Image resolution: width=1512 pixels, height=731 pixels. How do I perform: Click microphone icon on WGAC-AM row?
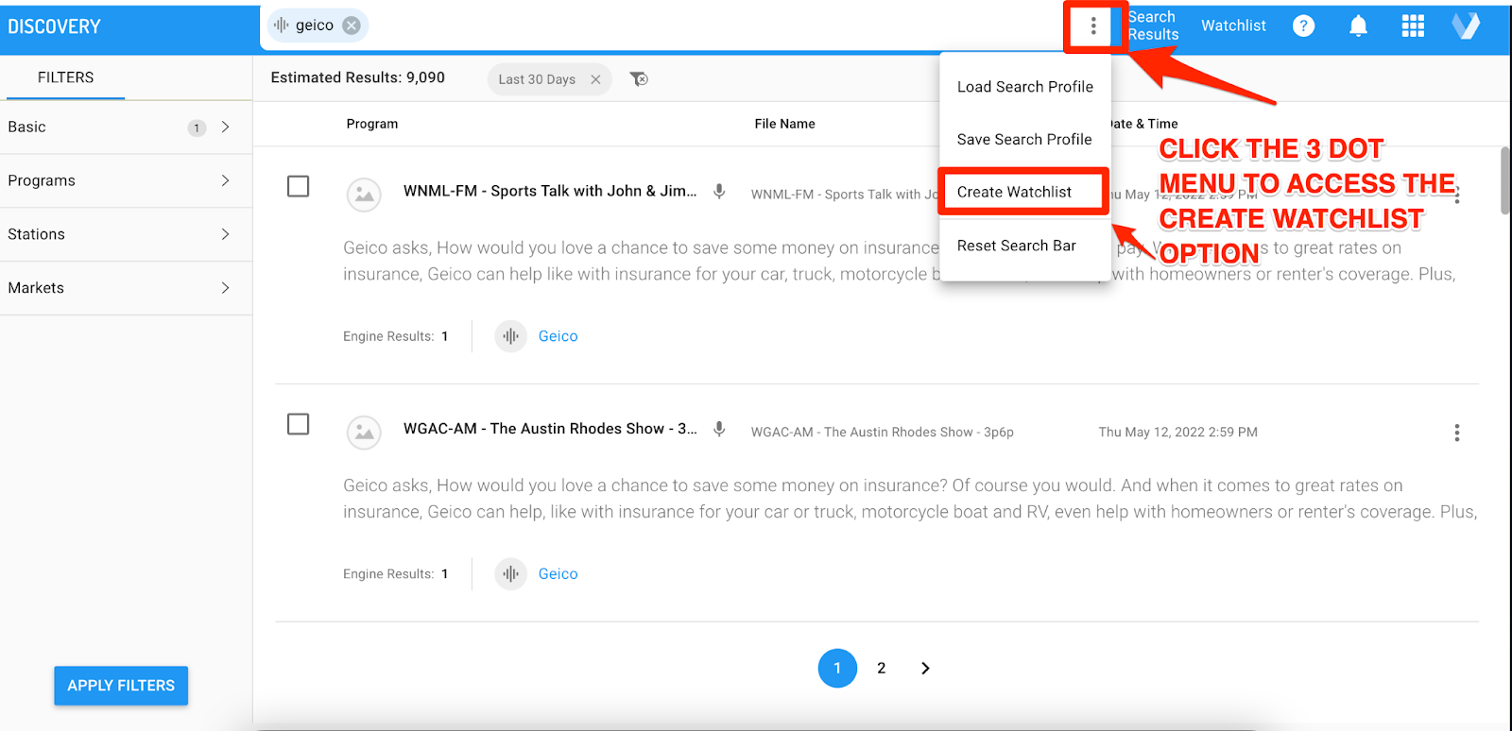(x=719, y=429)
